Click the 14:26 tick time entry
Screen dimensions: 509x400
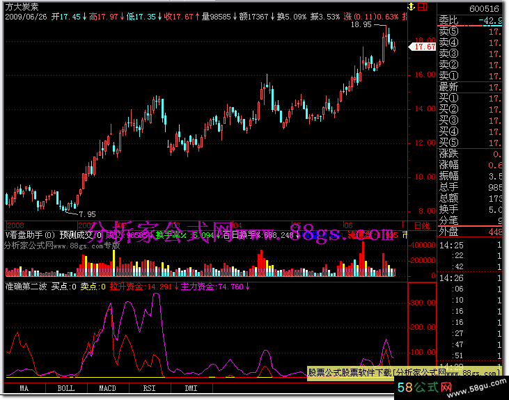pyautogui.click(x=451, y=278)
